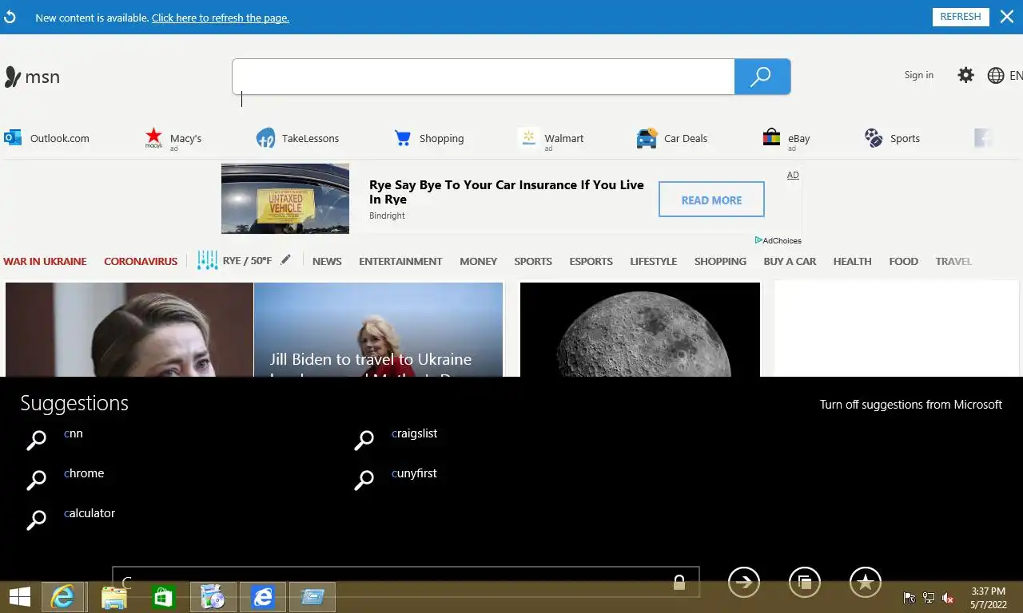Image resolution: width=1023 pixels, height=613 pixels.
Task: Edit weather location with pencil icon
Action: point(285,259)
